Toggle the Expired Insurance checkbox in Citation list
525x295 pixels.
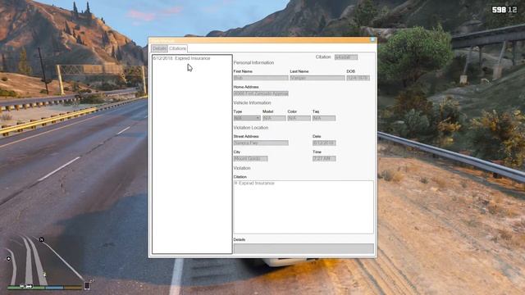pyautogui.click(x=235, y=184)
